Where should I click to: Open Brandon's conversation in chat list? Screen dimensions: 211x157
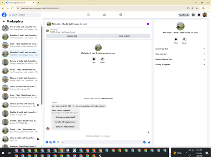click(20, 37)
